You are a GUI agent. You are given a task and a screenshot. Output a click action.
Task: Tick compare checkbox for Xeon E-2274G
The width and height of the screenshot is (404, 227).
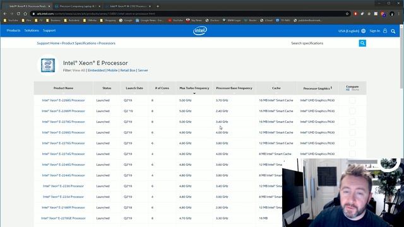coord(352,154)
